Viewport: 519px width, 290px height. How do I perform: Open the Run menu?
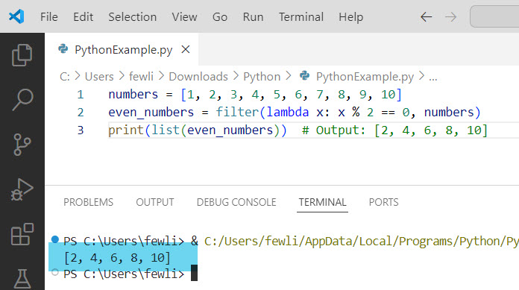pyautogui.click(x=254, y=17)
